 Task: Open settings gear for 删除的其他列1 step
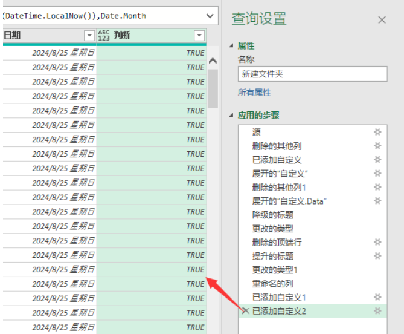tap(377, 187)
